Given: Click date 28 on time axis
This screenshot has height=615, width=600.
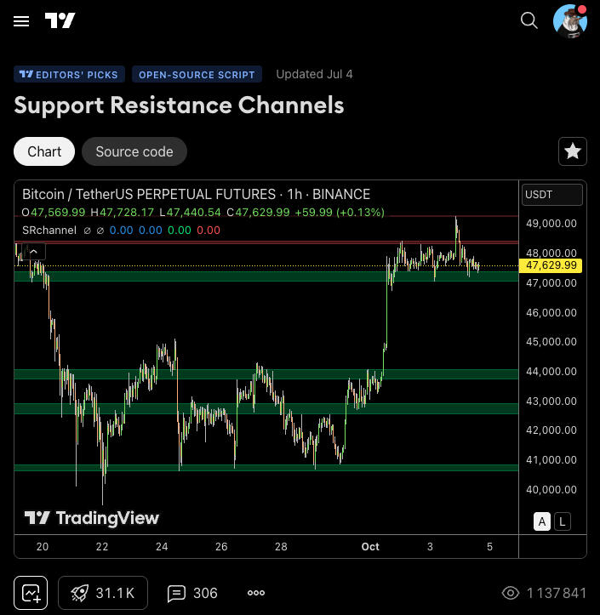Looking at the screenshot, I should click(281, 546).
